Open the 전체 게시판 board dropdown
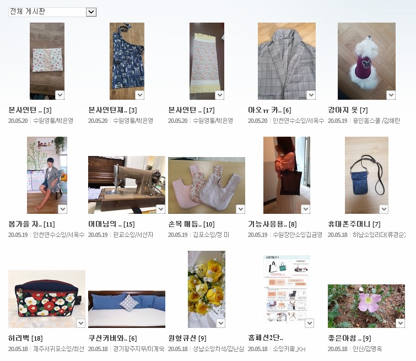The width and height of the screenshot is (416, 361). (x=52, y=12)
